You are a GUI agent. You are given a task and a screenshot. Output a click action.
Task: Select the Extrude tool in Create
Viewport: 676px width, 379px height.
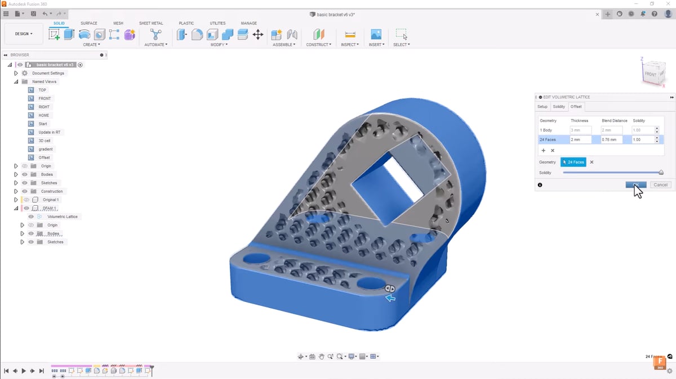coord(69,34)
